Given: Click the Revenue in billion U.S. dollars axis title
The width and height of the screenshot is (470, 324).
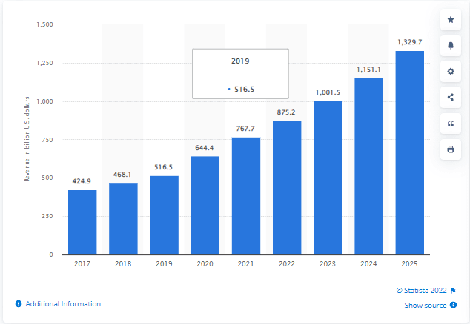Looking at the screenshot, I should click(x=27, y=139).
